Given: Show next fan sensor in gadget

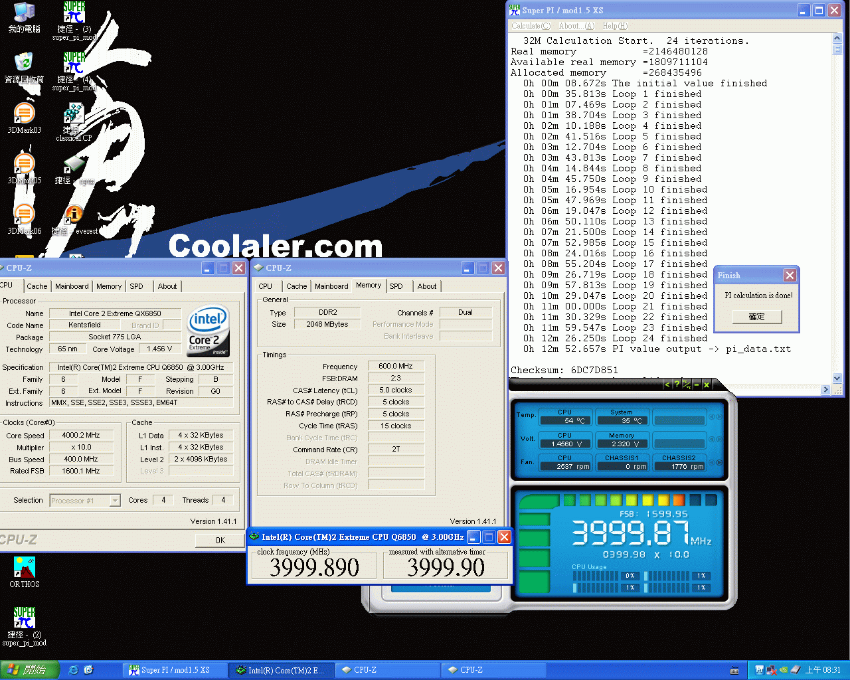Looking at the screenshot, I should [x=719, y=462].
